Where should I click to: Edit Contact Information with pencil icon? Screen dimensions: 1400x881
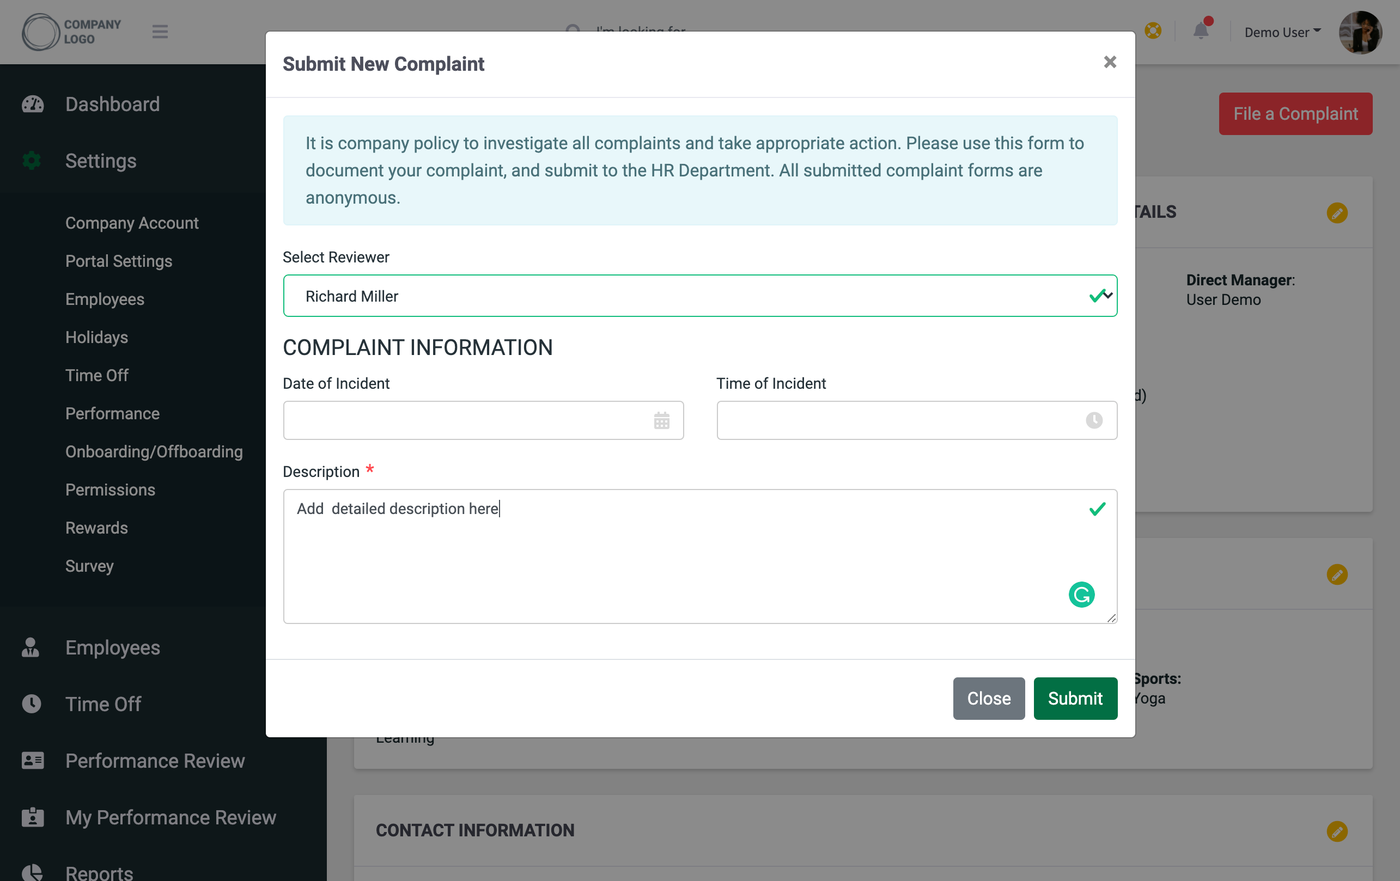(x=1337, y=831)
